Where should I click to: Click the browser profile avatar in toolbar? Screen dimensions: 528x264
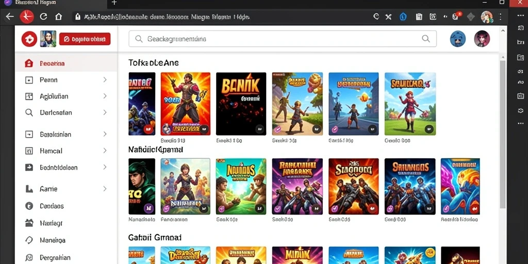point(487,16)
